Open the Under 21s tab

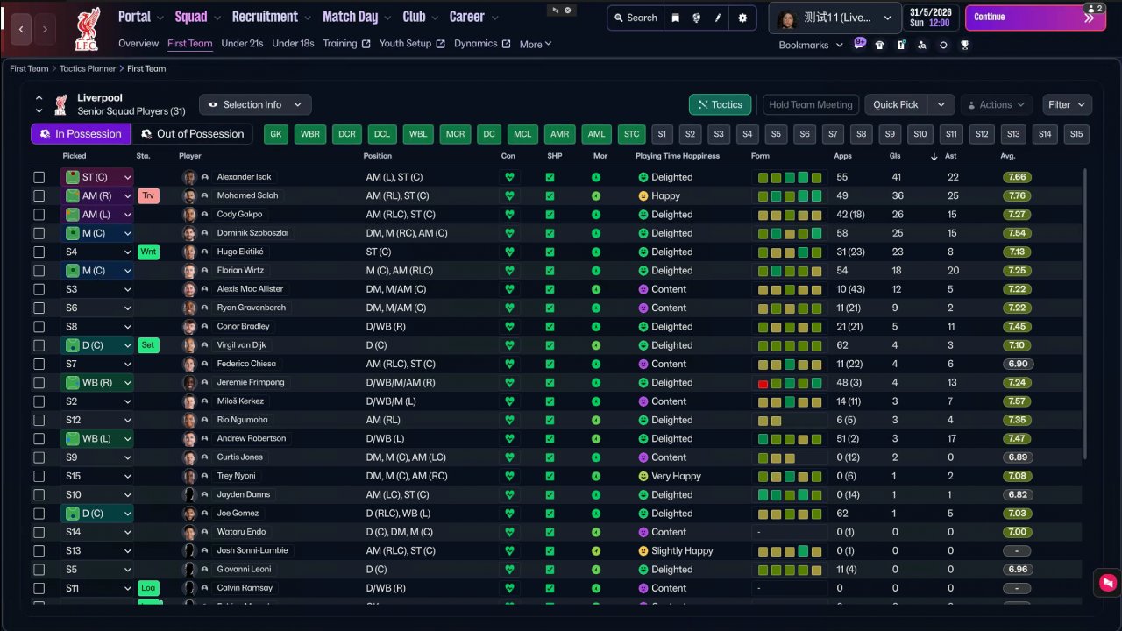242,44
